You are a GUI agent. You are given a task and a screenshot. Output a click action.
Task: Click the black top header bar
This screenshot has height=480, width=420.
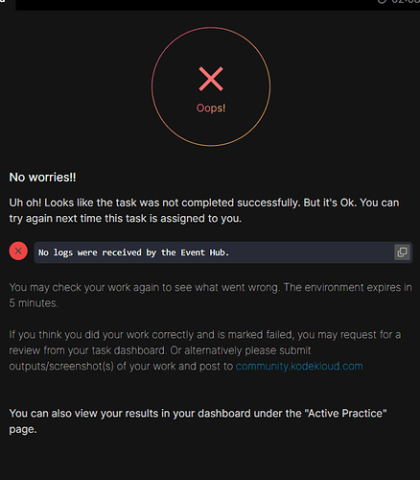pos(218,5)
